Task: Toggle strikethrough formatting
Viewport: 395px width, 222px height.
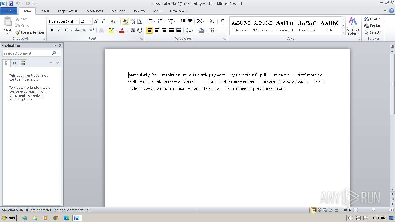Action: 77,30
